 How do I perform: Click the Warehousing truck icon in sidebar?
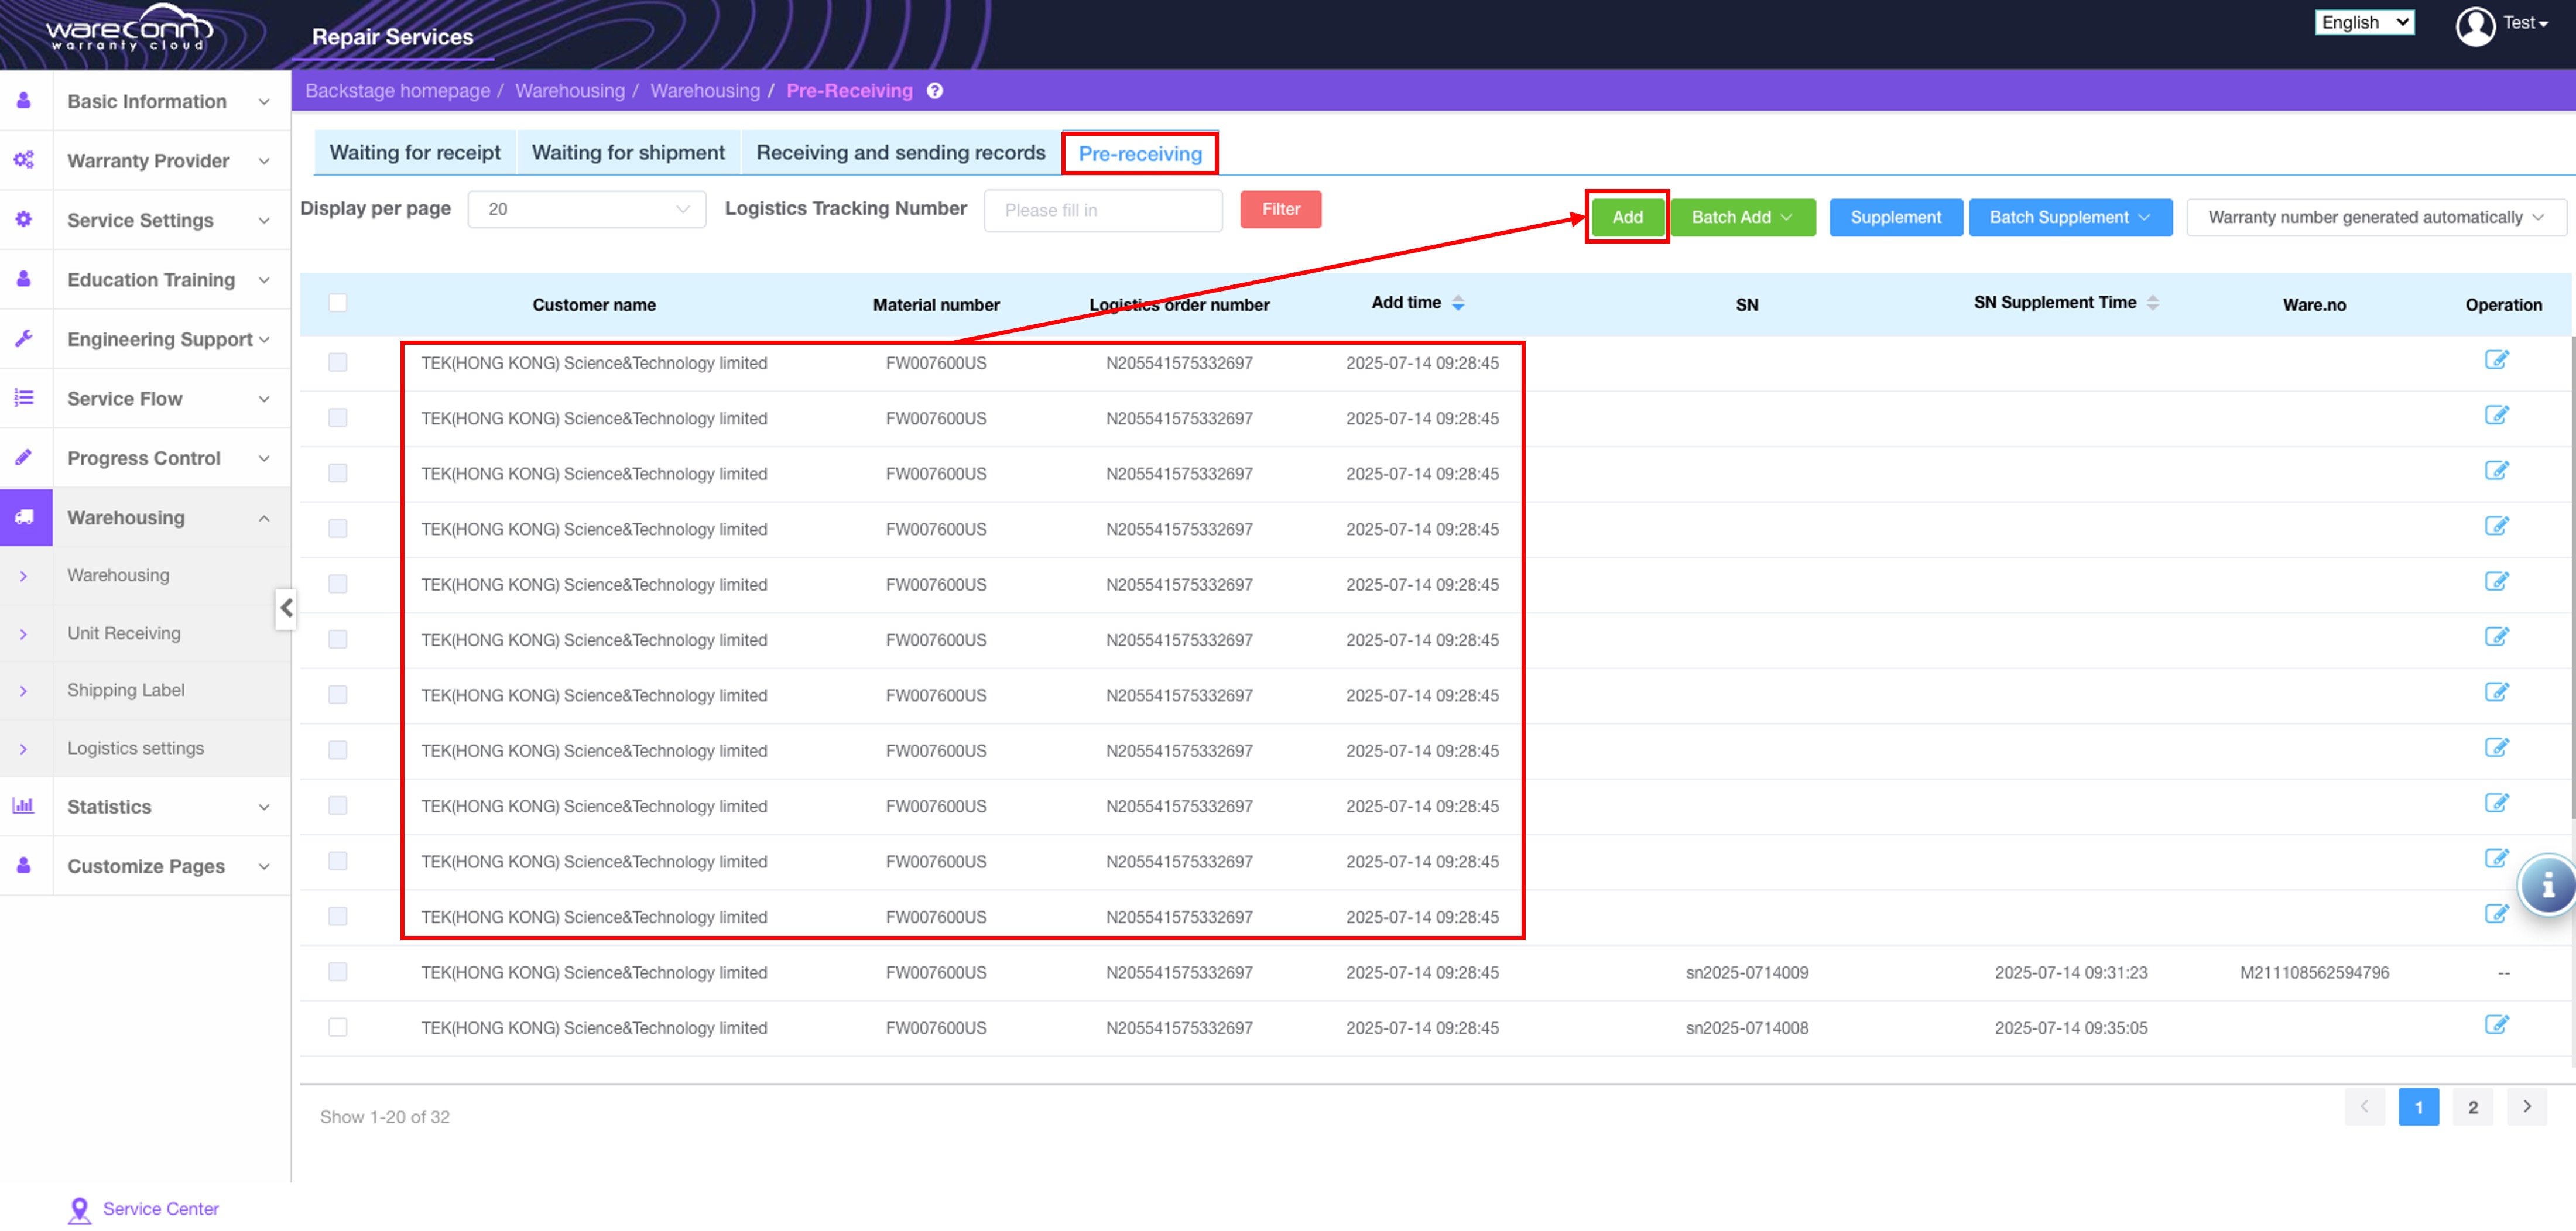point(25,517)
